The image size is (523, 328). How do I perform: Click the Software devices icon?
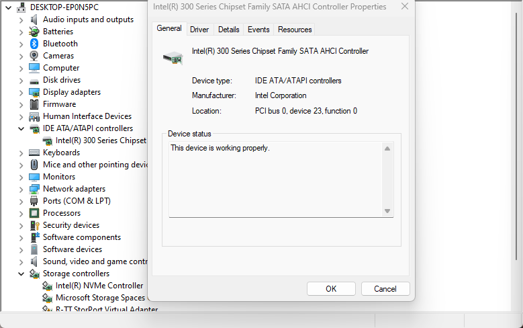34,249
